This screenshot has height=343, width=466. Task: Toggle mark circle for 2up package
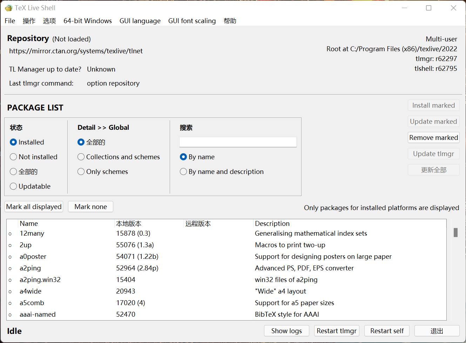[10, 246]
